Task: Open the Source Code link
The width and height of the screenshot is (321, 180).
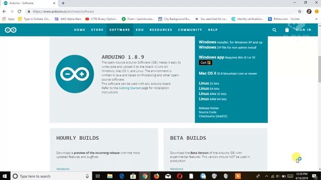Action: [207, 112]
